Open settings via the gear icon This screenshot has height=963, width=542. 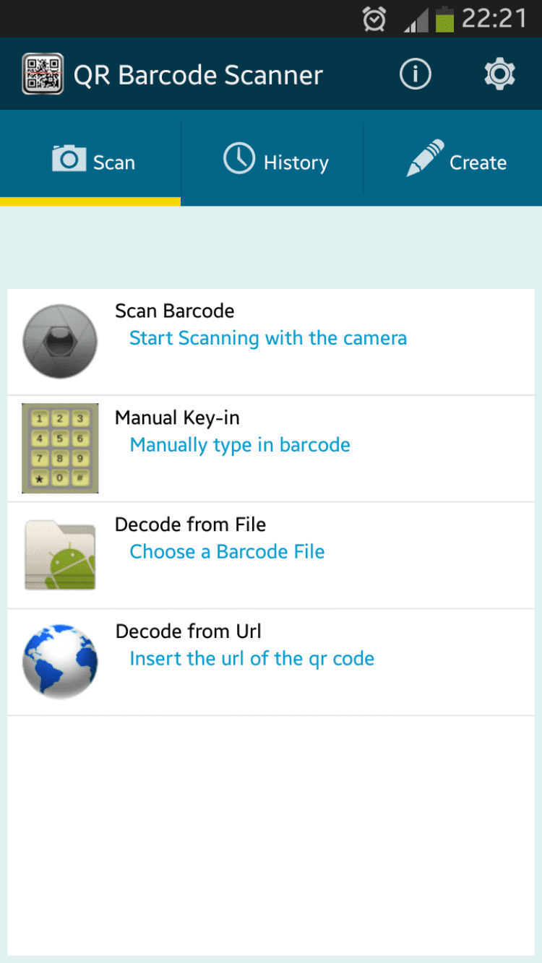pos(499,74)
